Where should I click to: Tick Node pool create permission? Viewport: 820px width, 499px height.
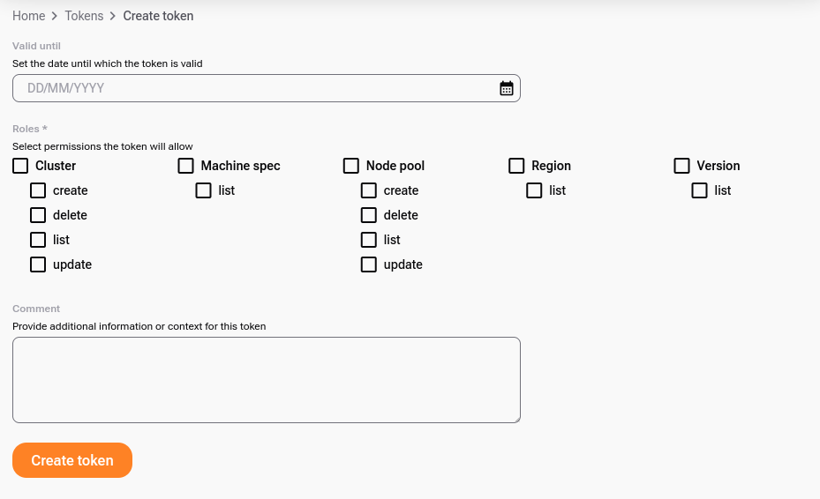369,190
